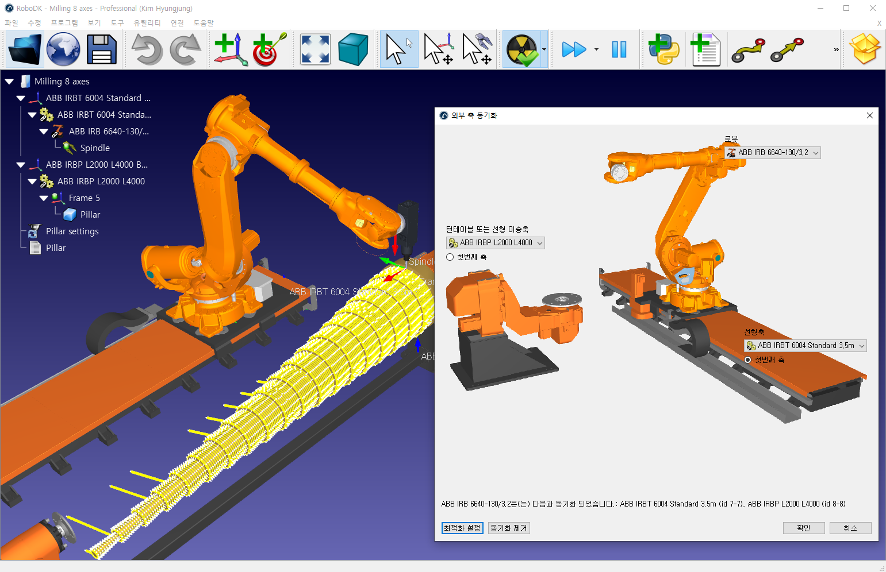Add program document icon
The width and height of the screenshot is (886, 572).
pyautogui.click(x=705, y=49)
